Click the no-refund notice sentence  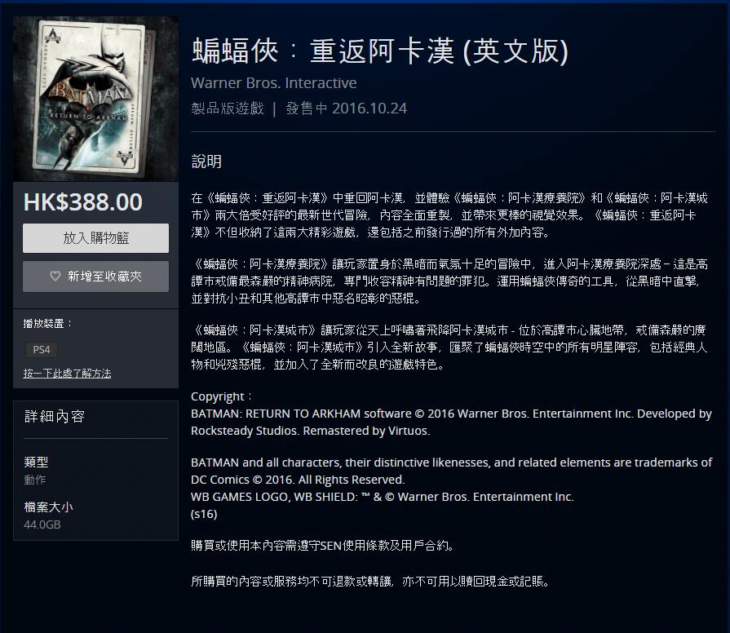pyautogui.click(x=371, y=582)
